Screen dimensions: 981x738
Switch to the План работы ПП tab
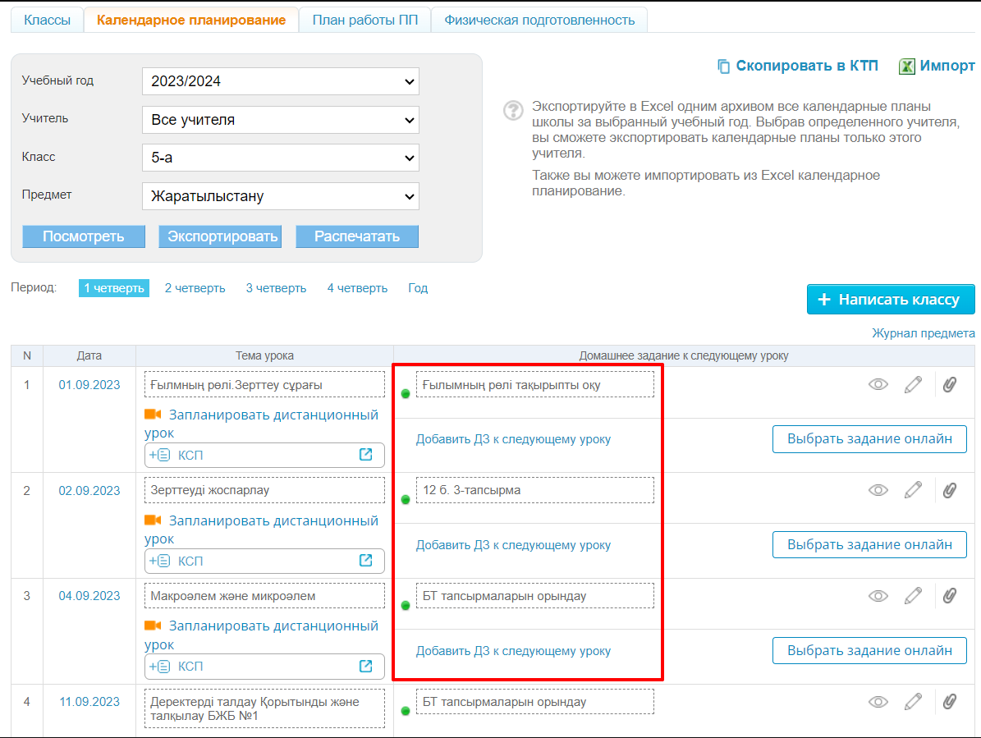(x=364, y=20)
